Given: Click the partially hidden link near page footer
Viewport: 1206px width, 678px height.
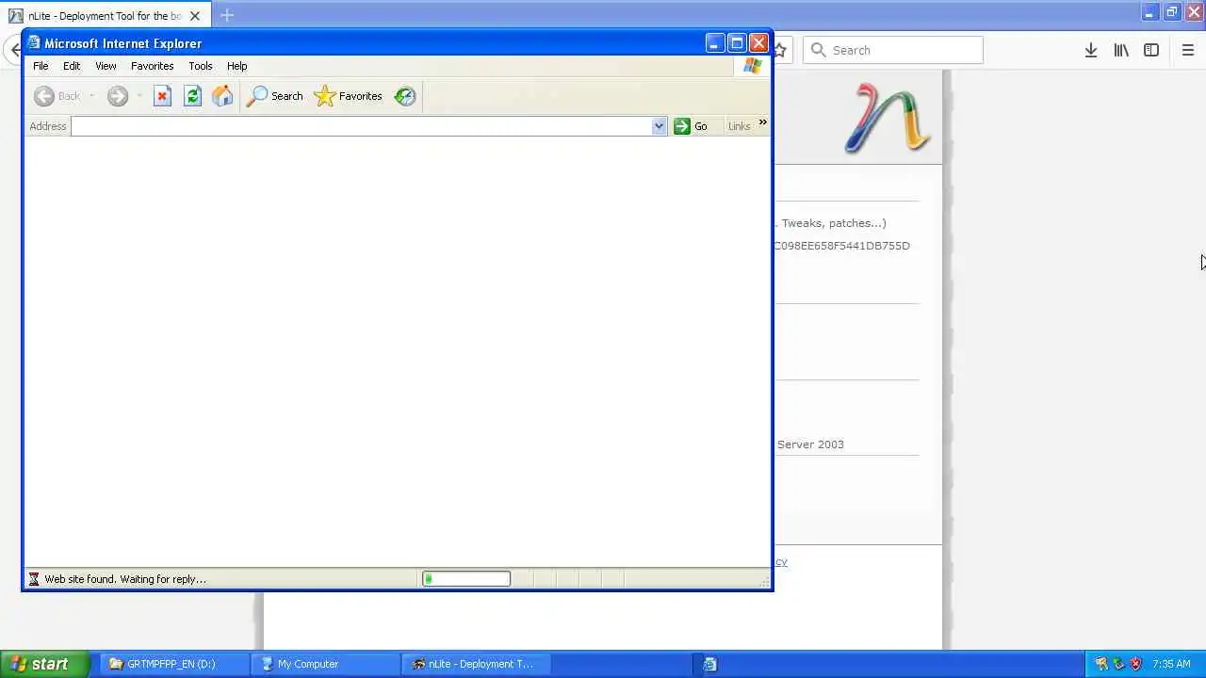Looking at the screenshot, I should point(781,562).
